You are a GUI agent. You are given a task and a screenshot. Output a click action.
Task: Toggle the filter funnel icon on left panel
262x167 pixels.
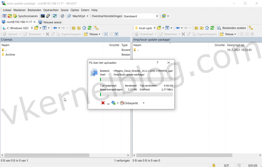[x=44, y=28]
